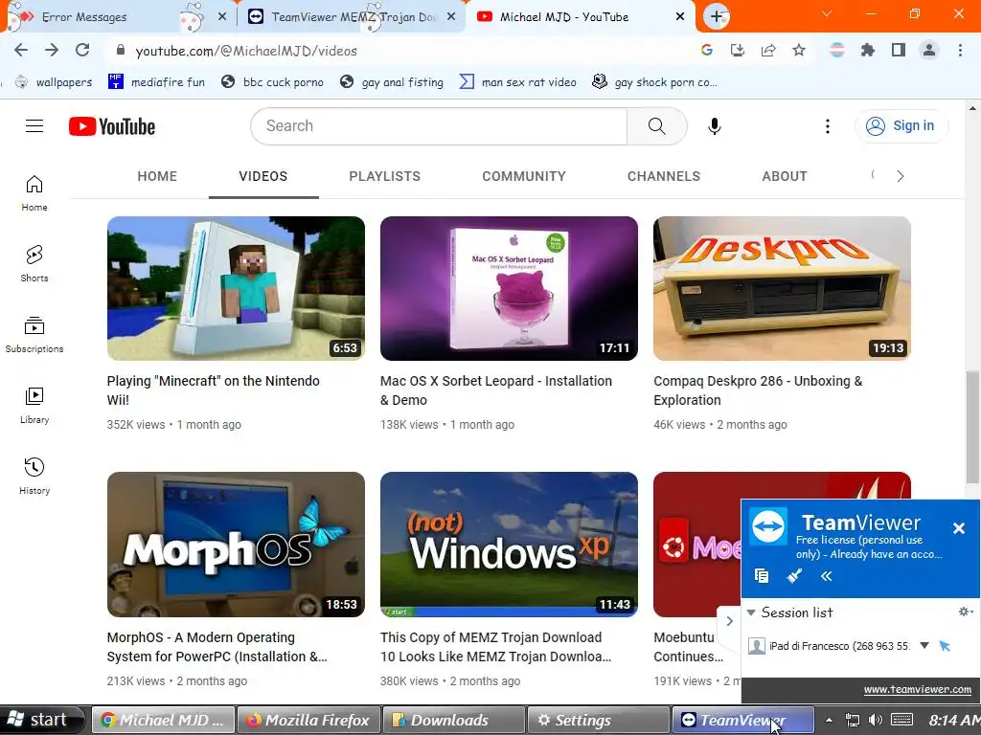This screenshot has width=981, height=735.
Task: Open the ABOUT channel tab
Action: point(785,176)
